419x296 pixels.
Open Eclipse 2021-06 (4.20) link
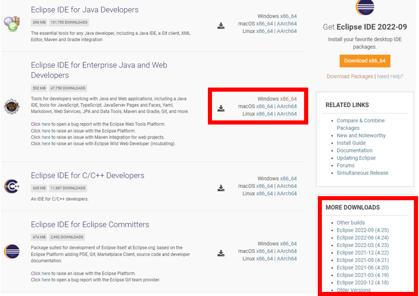click(x=362, y=268)
